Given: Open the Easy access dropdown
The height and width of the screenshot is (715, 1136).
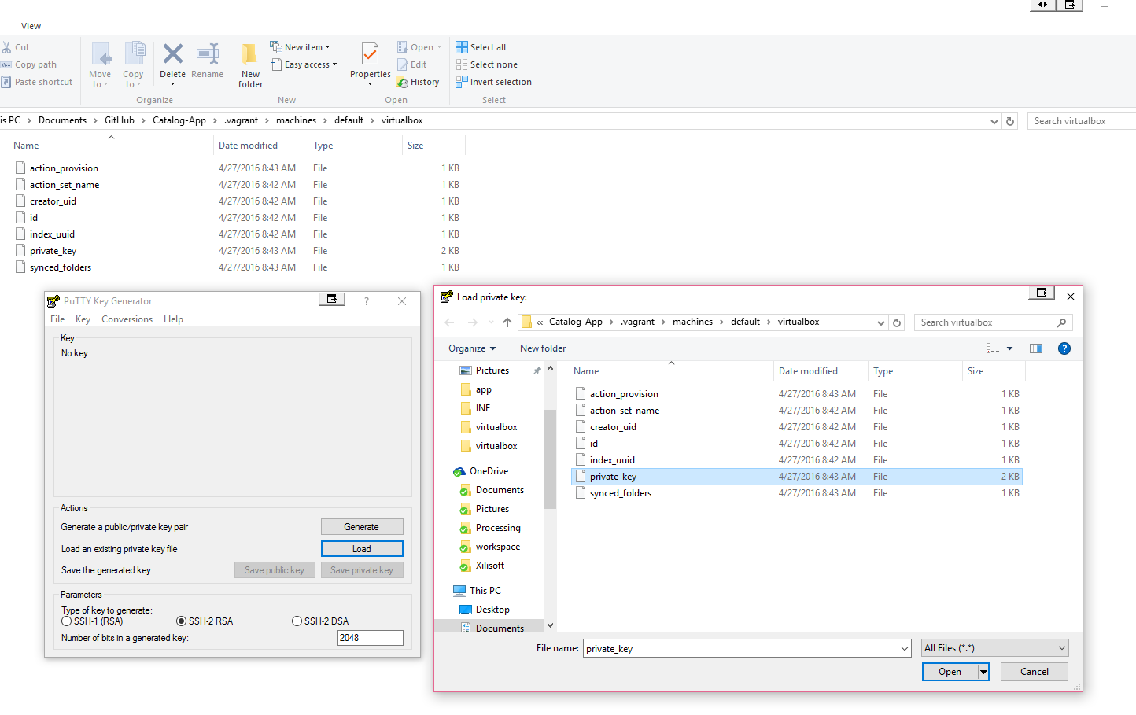Looking at the screenshot, I should pos(304,64).
